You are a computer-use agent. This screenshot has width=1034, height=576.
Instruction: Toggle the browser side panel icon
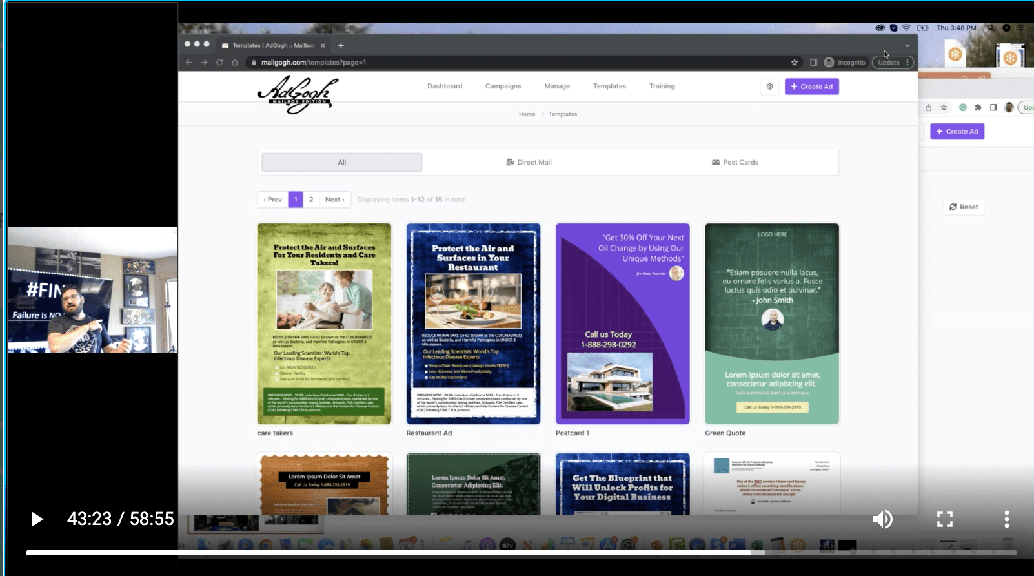tap(813, 63)
